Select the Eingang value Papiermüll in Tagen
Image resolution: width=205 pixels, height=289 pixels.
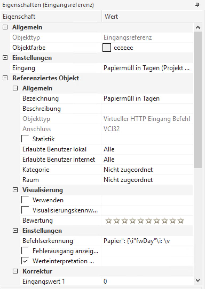147,68
